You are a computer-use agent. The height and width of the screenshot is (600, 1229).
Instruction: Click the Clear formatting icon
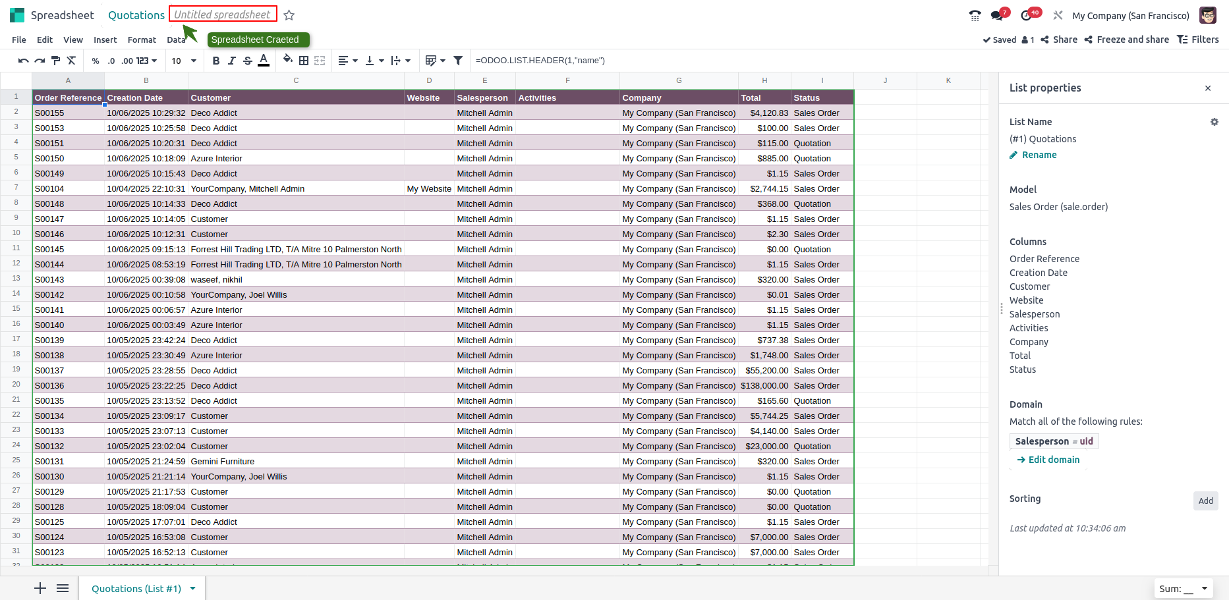(72, 61)
